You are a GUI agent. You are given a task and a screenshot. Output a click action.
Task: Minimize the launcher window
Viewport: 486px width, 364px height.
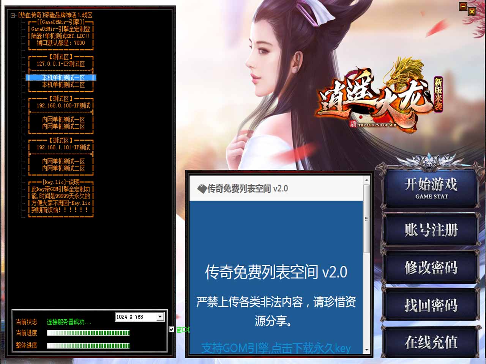click(x=463, y=6)
